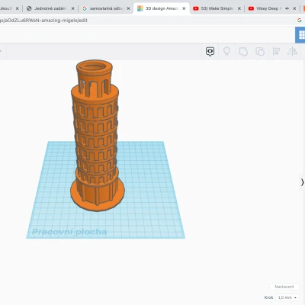The width and height of the screenshot is (305, 305).
Task: Open the Krok snap grid dropdown
Action: click(x=287, y=297)
